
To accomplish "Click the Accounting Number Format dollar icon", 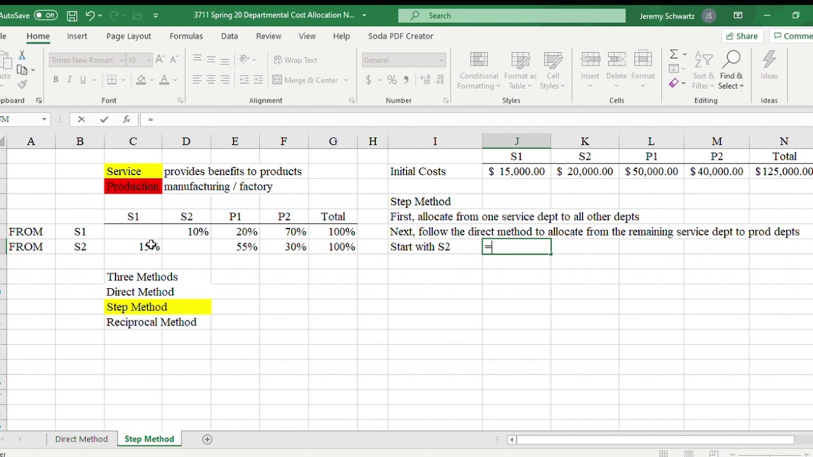I will [x=368, y=80].
